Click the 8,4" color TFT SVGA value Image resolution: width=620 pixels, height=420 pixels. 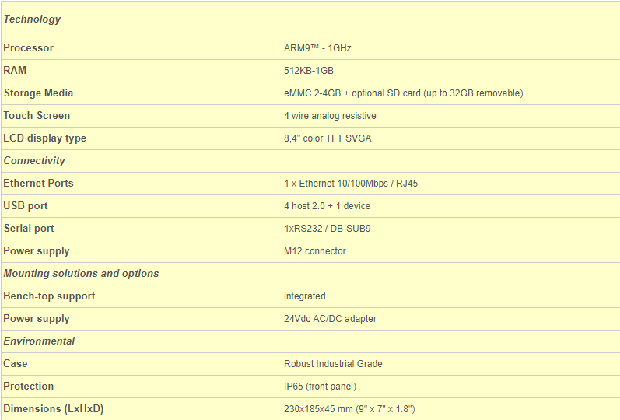point(328,138)
